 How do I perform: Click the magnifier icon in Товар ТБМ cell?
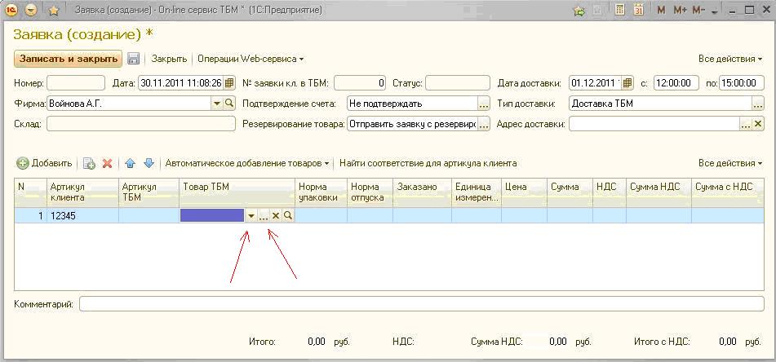tap(287, 216)
